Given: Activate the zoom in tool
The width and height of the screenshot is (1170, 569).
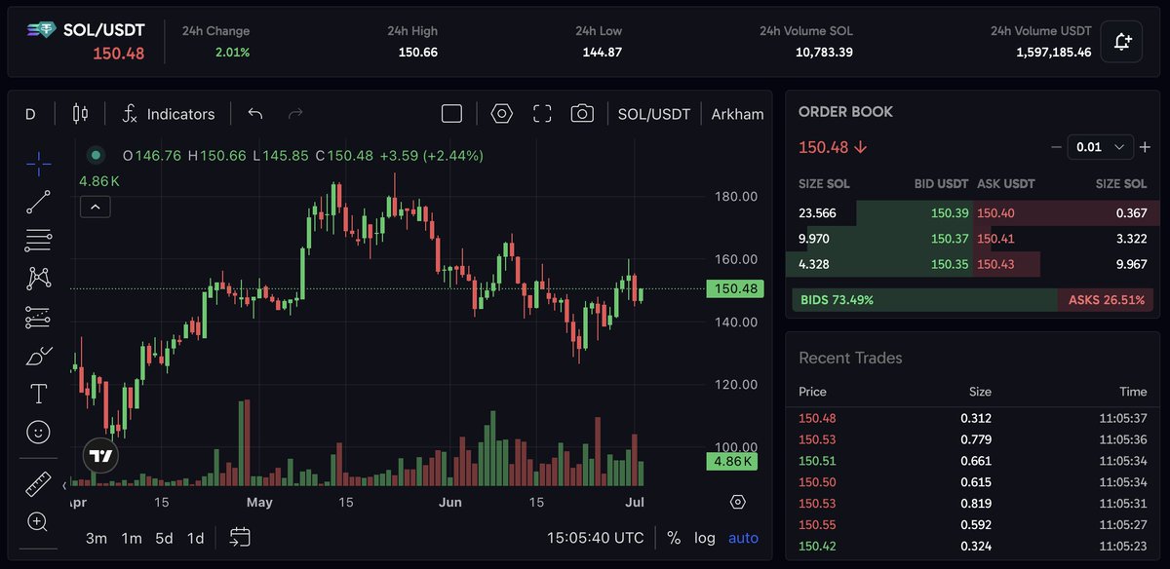Looking at the screenshot, I should click(38, 521).
